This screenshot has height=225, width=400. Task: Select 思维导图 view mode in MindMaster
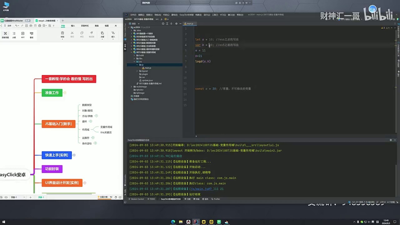[5, 35]
